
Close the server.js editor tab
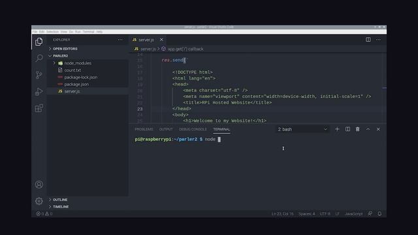click(161, 40)
